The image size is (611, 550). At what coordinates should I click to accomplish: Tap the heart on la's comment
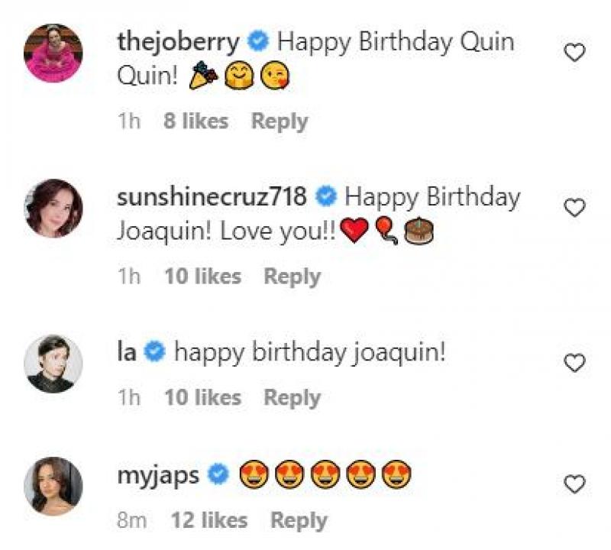(x=574, y=363)
